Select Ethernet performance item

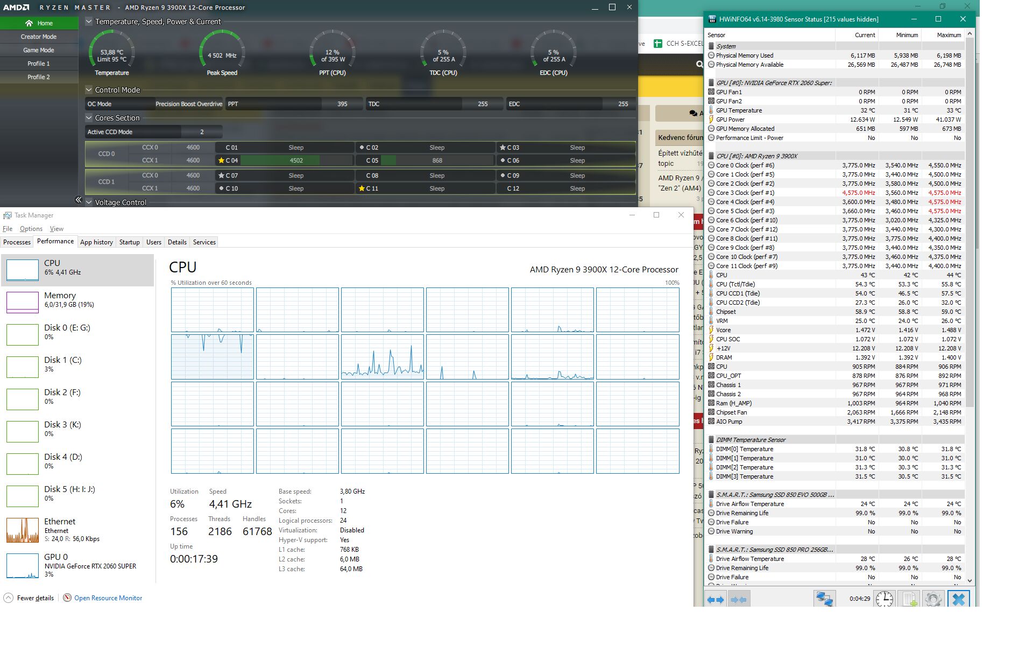click(77, 530)
